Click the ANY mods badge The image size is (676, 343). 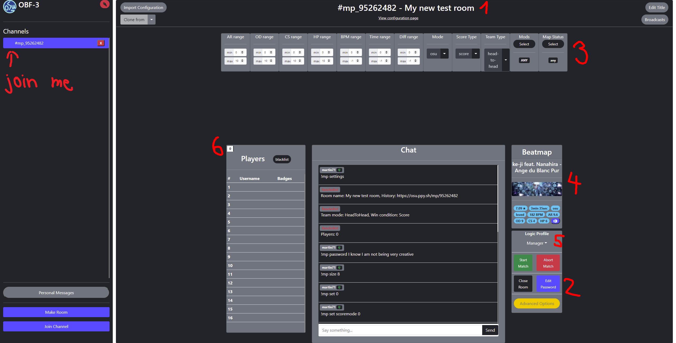click(x=524, y=60)
